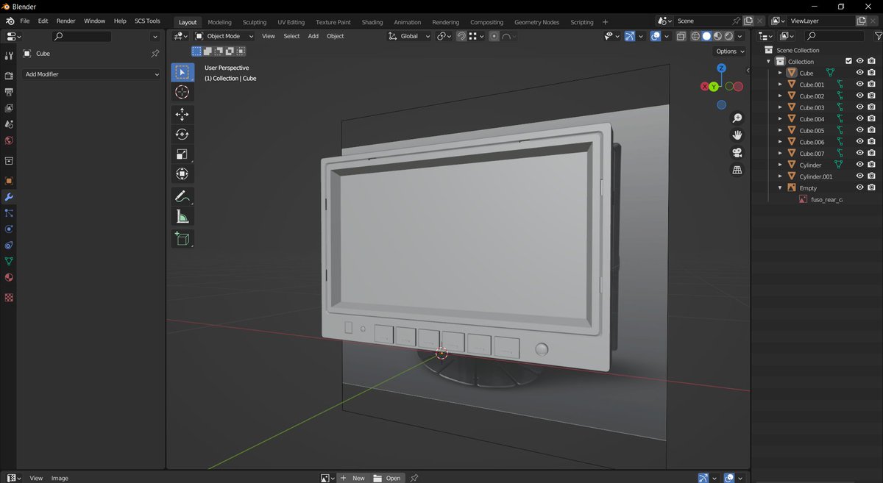This screenshot has height=483, width=883.
Task: Open viewport shading options dropdown arrow
Action: coord(740,36)
